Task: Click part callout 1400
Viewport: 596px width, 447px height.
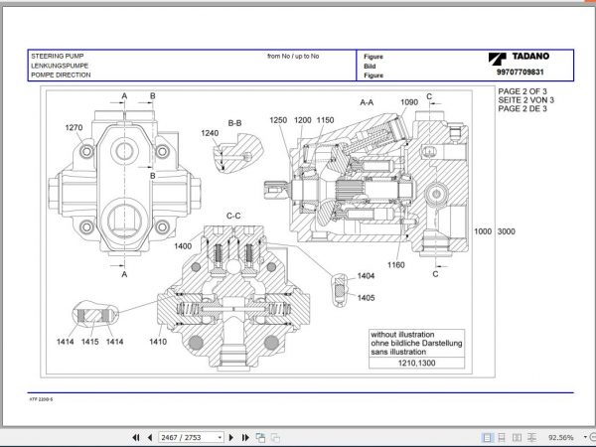Action: pos(183,246)
